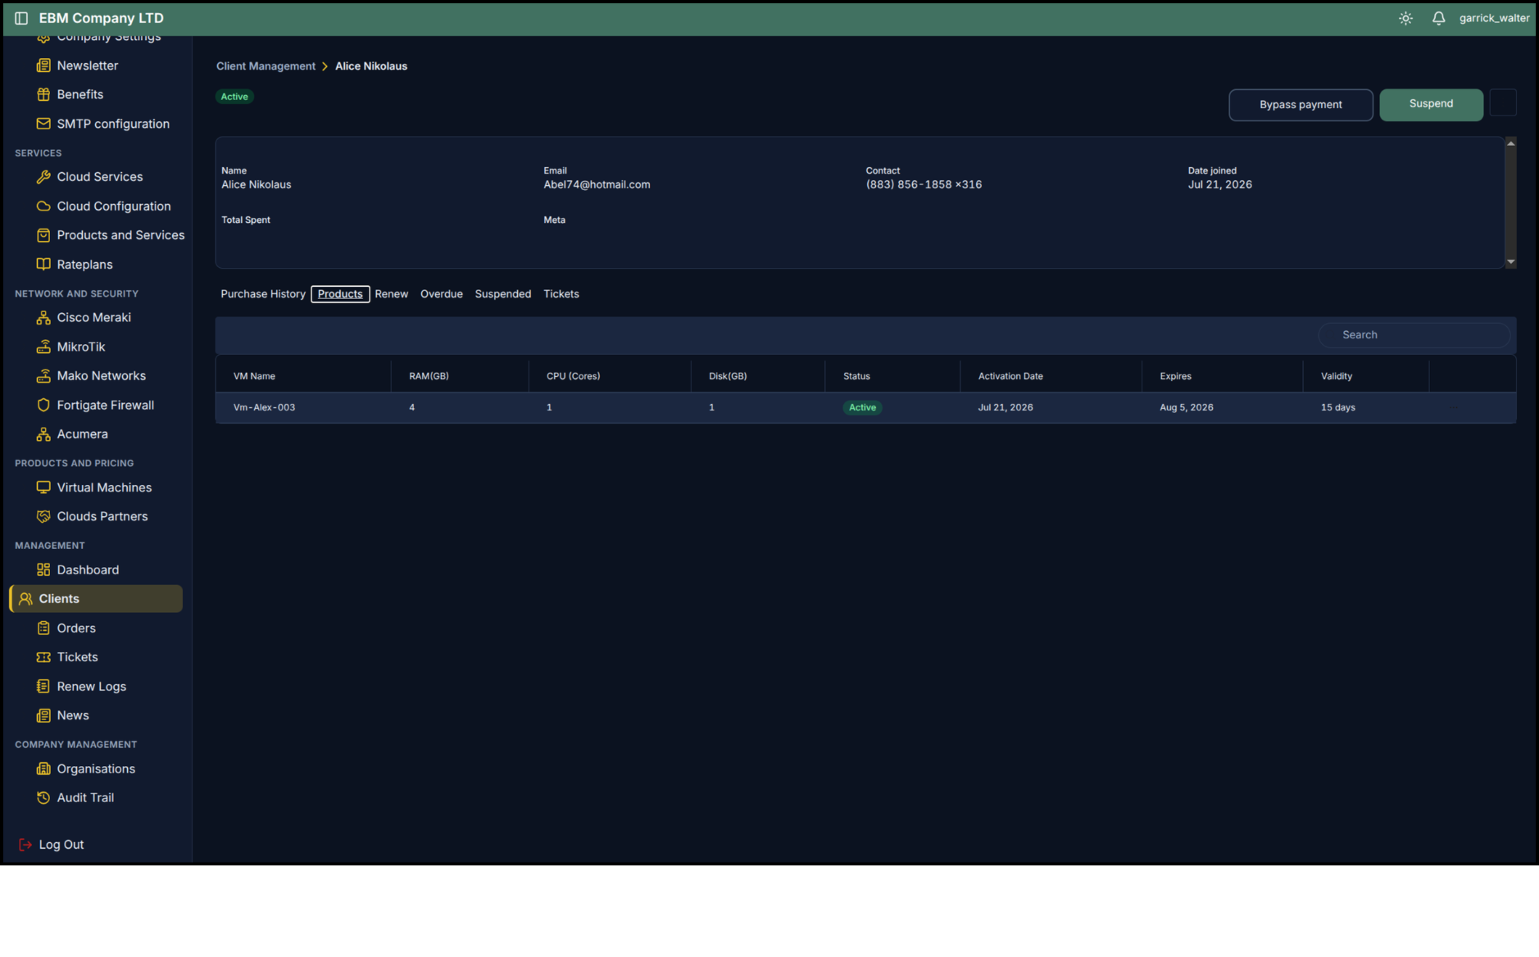Click the News newspaper icon

[43, 715]
